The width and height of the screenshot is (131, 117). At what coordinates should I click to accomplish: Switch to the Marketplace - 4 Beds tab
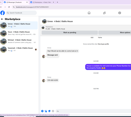pos(42,2)
